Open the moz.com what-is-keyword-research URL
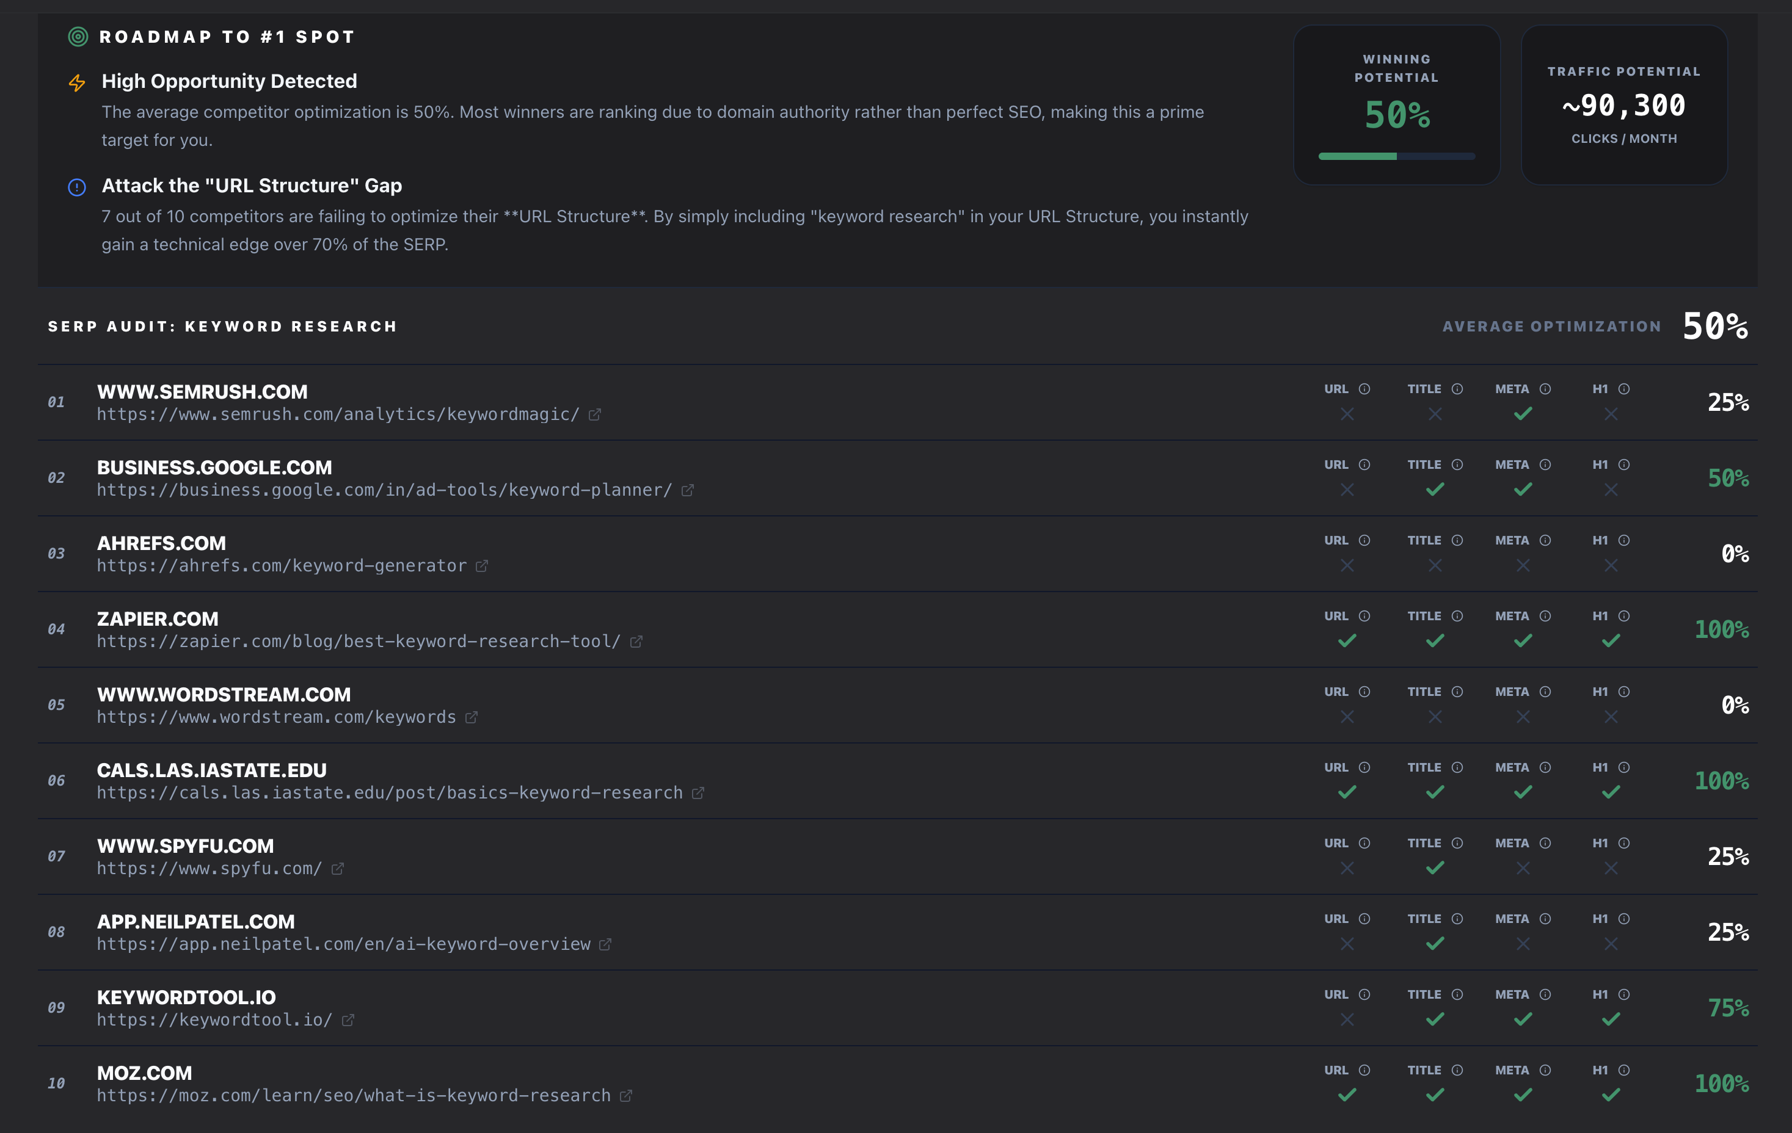1792x1133 pixels. pyautogui.click(x=354, y=1096)
